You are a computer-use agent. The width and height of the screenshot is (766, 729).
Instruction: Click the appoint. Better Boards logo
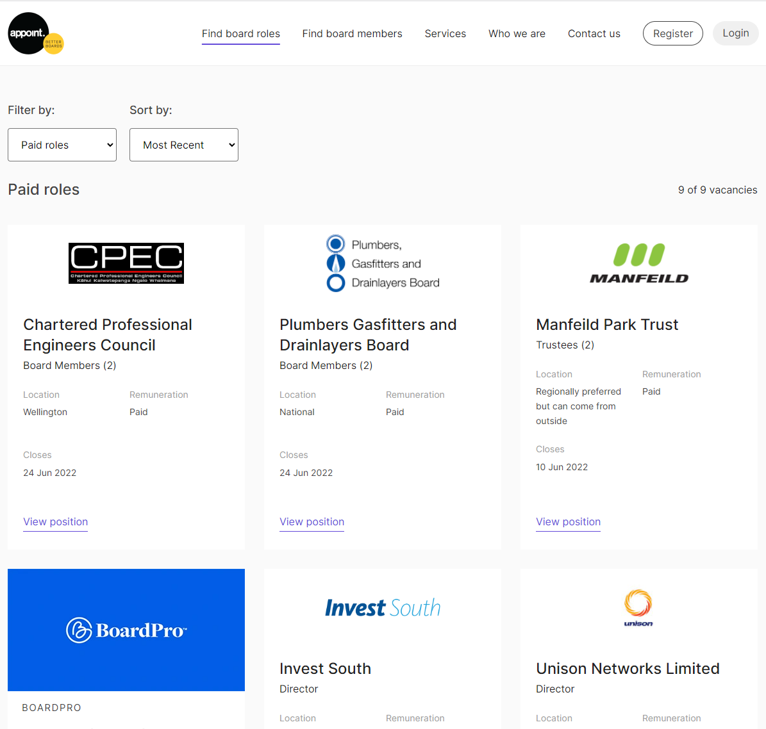(36, 33)
